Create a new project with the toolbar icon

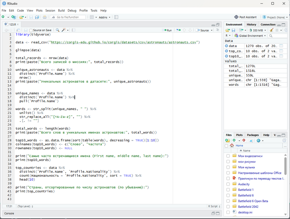click(x=13, y=17)
